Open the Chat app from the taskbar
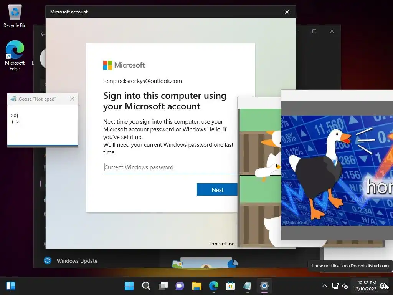This screenshot has height=295, width=393. point(180,286)
